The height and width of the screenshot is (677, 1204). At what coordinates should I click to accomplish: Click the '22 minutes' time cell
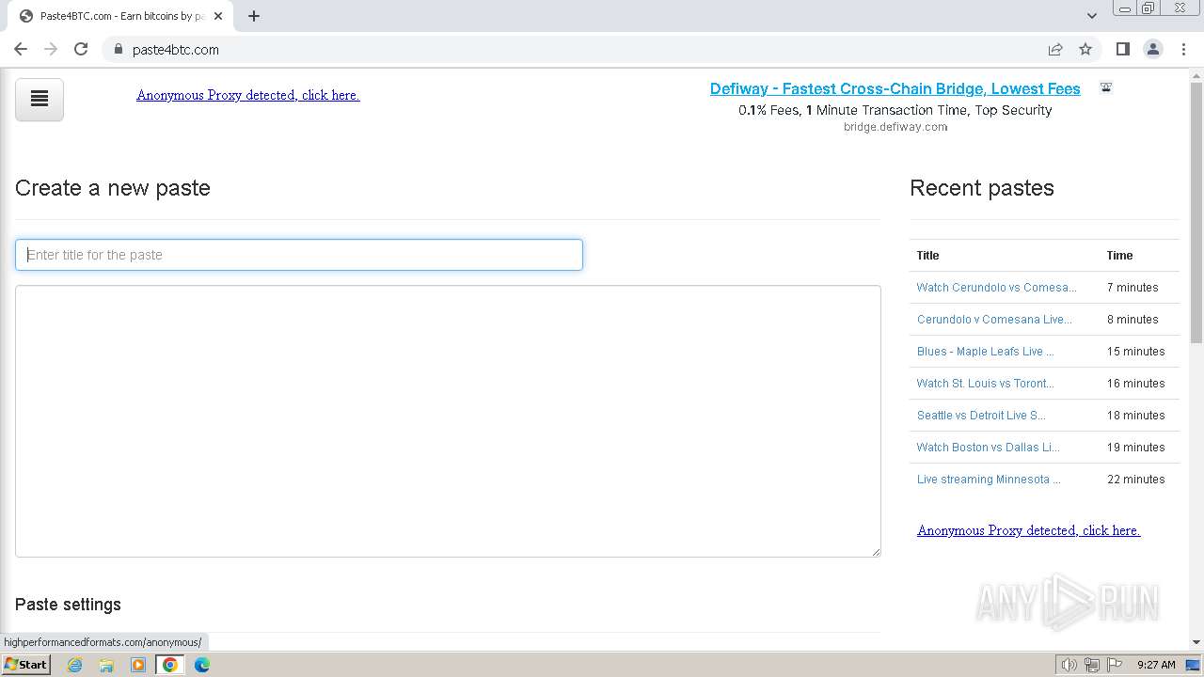click(1135, 480)
